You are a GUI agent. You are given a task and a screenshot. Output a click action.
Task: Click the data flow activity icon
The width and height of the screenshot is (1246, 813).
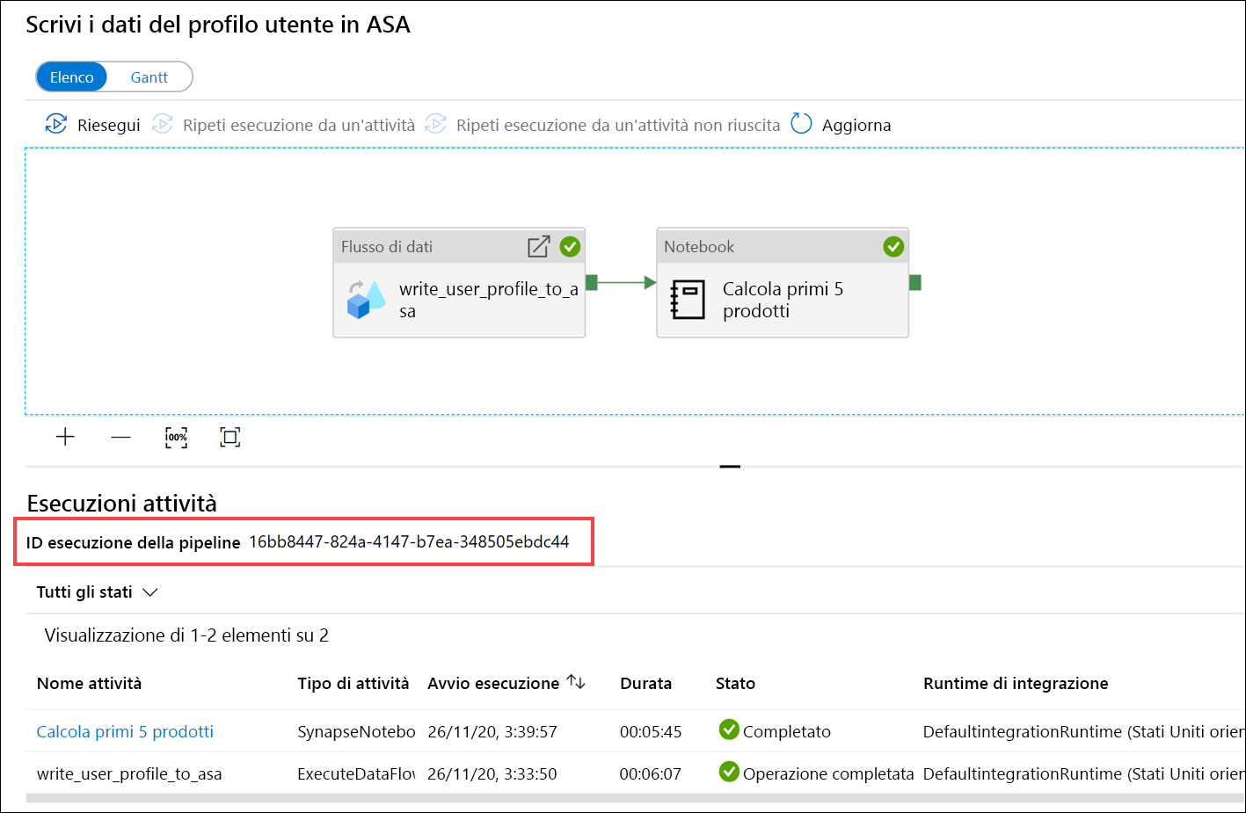click(366, 300)
